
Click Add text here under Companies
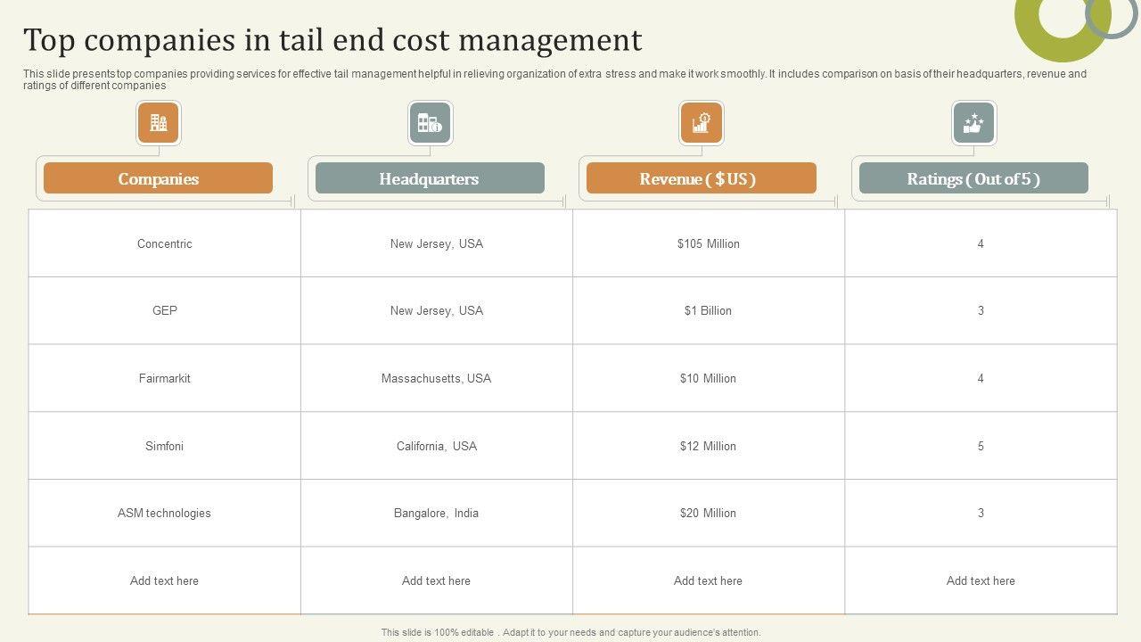pyautogui.click(x=165, y=580)
